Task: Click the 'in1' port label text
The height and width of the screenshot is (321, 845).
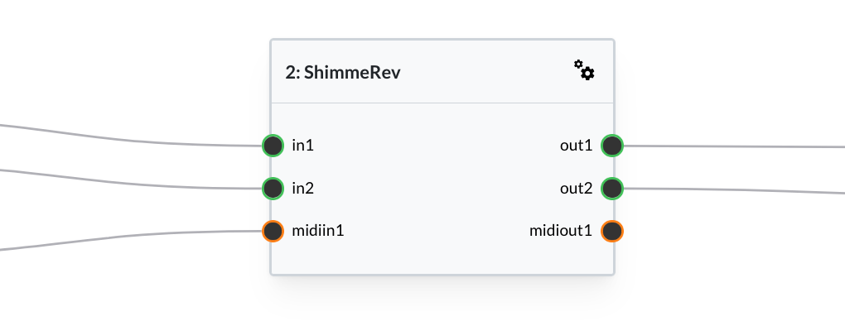Action: click(x=303, y=146)
